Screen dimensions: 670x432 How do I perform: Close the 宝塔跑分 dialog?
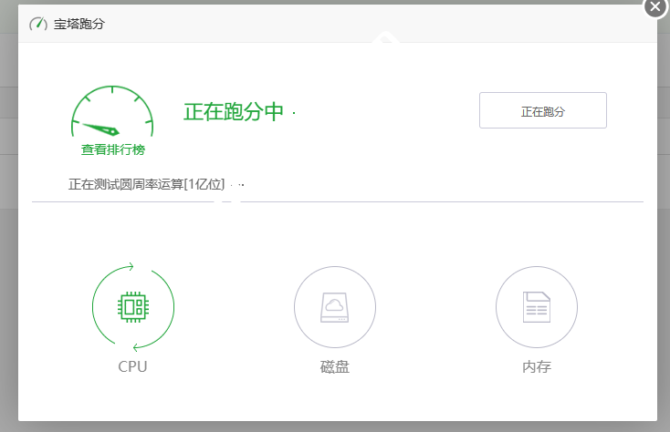click(654, 6)
